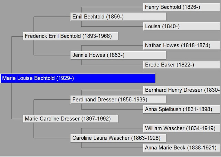Open the mother of Jennie Howes
Image resolution: width=221 pixels, height=157 pixels.
[181, 65]
